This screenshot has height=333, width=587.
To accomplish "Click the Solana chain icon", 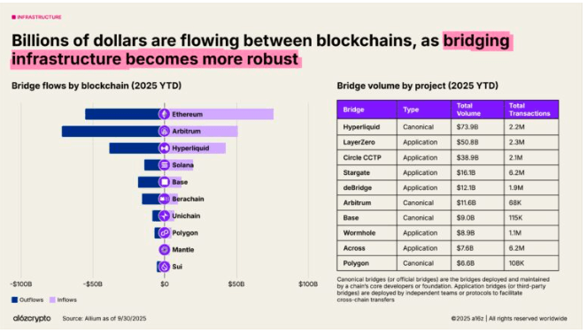I will pos(164,165).
